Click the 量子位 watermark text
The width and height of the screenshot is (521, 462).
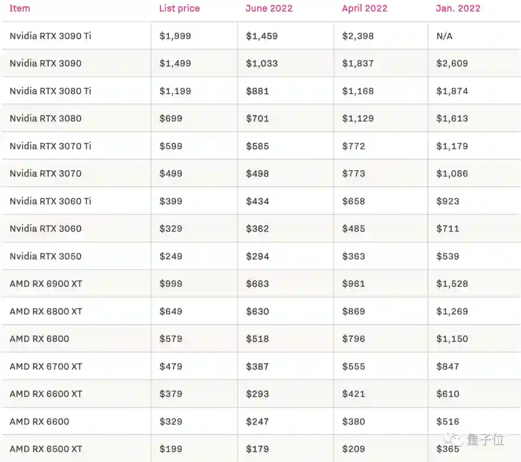[485, 439]
